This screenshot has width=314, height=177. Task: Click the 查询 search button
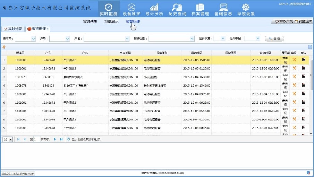pos(274,39)
